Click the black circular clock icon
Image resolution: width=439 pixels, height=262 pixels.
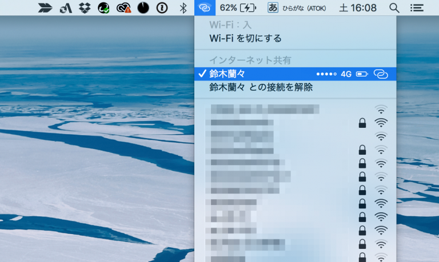(x=143, y=8)
